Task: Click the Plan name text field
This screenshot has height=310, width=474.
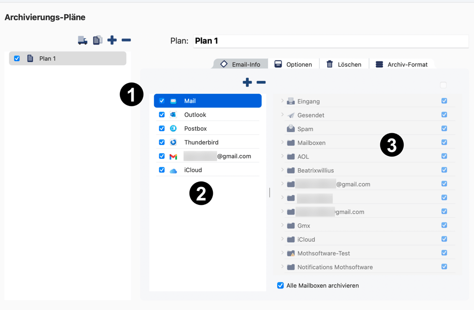Action: click(330, 41)
